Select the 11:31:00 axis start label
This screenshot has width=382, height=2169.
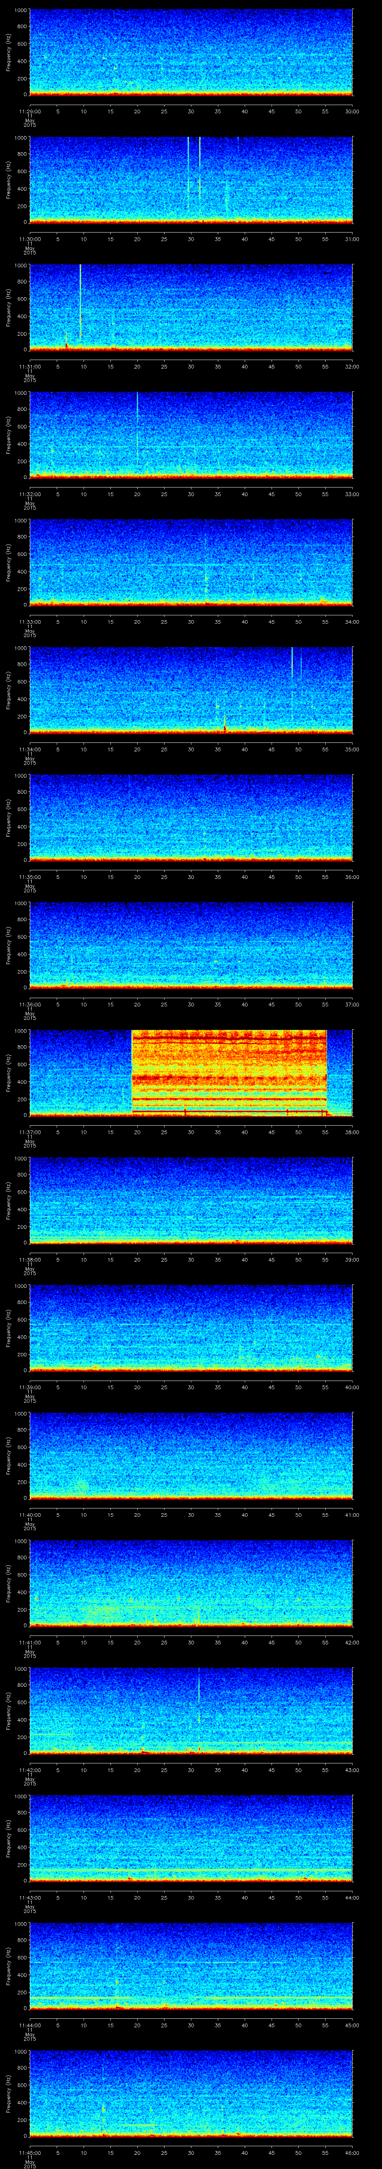(x=29, y=366)
